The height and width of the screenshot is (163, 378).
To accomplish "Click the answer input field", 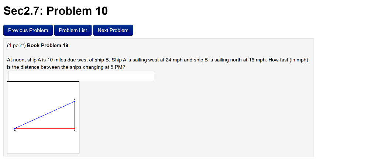I will pyautogui.click(x=81, y=76).
